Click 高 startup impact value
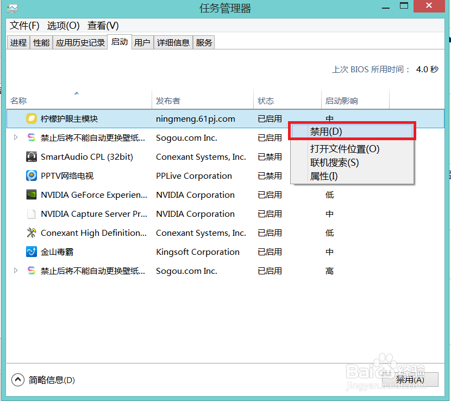The width and height of the screenshot is (451, 401). point(329,271)
